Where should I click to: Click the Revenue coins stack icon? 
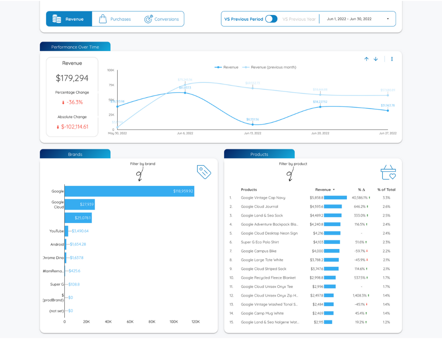pos(57,19)
